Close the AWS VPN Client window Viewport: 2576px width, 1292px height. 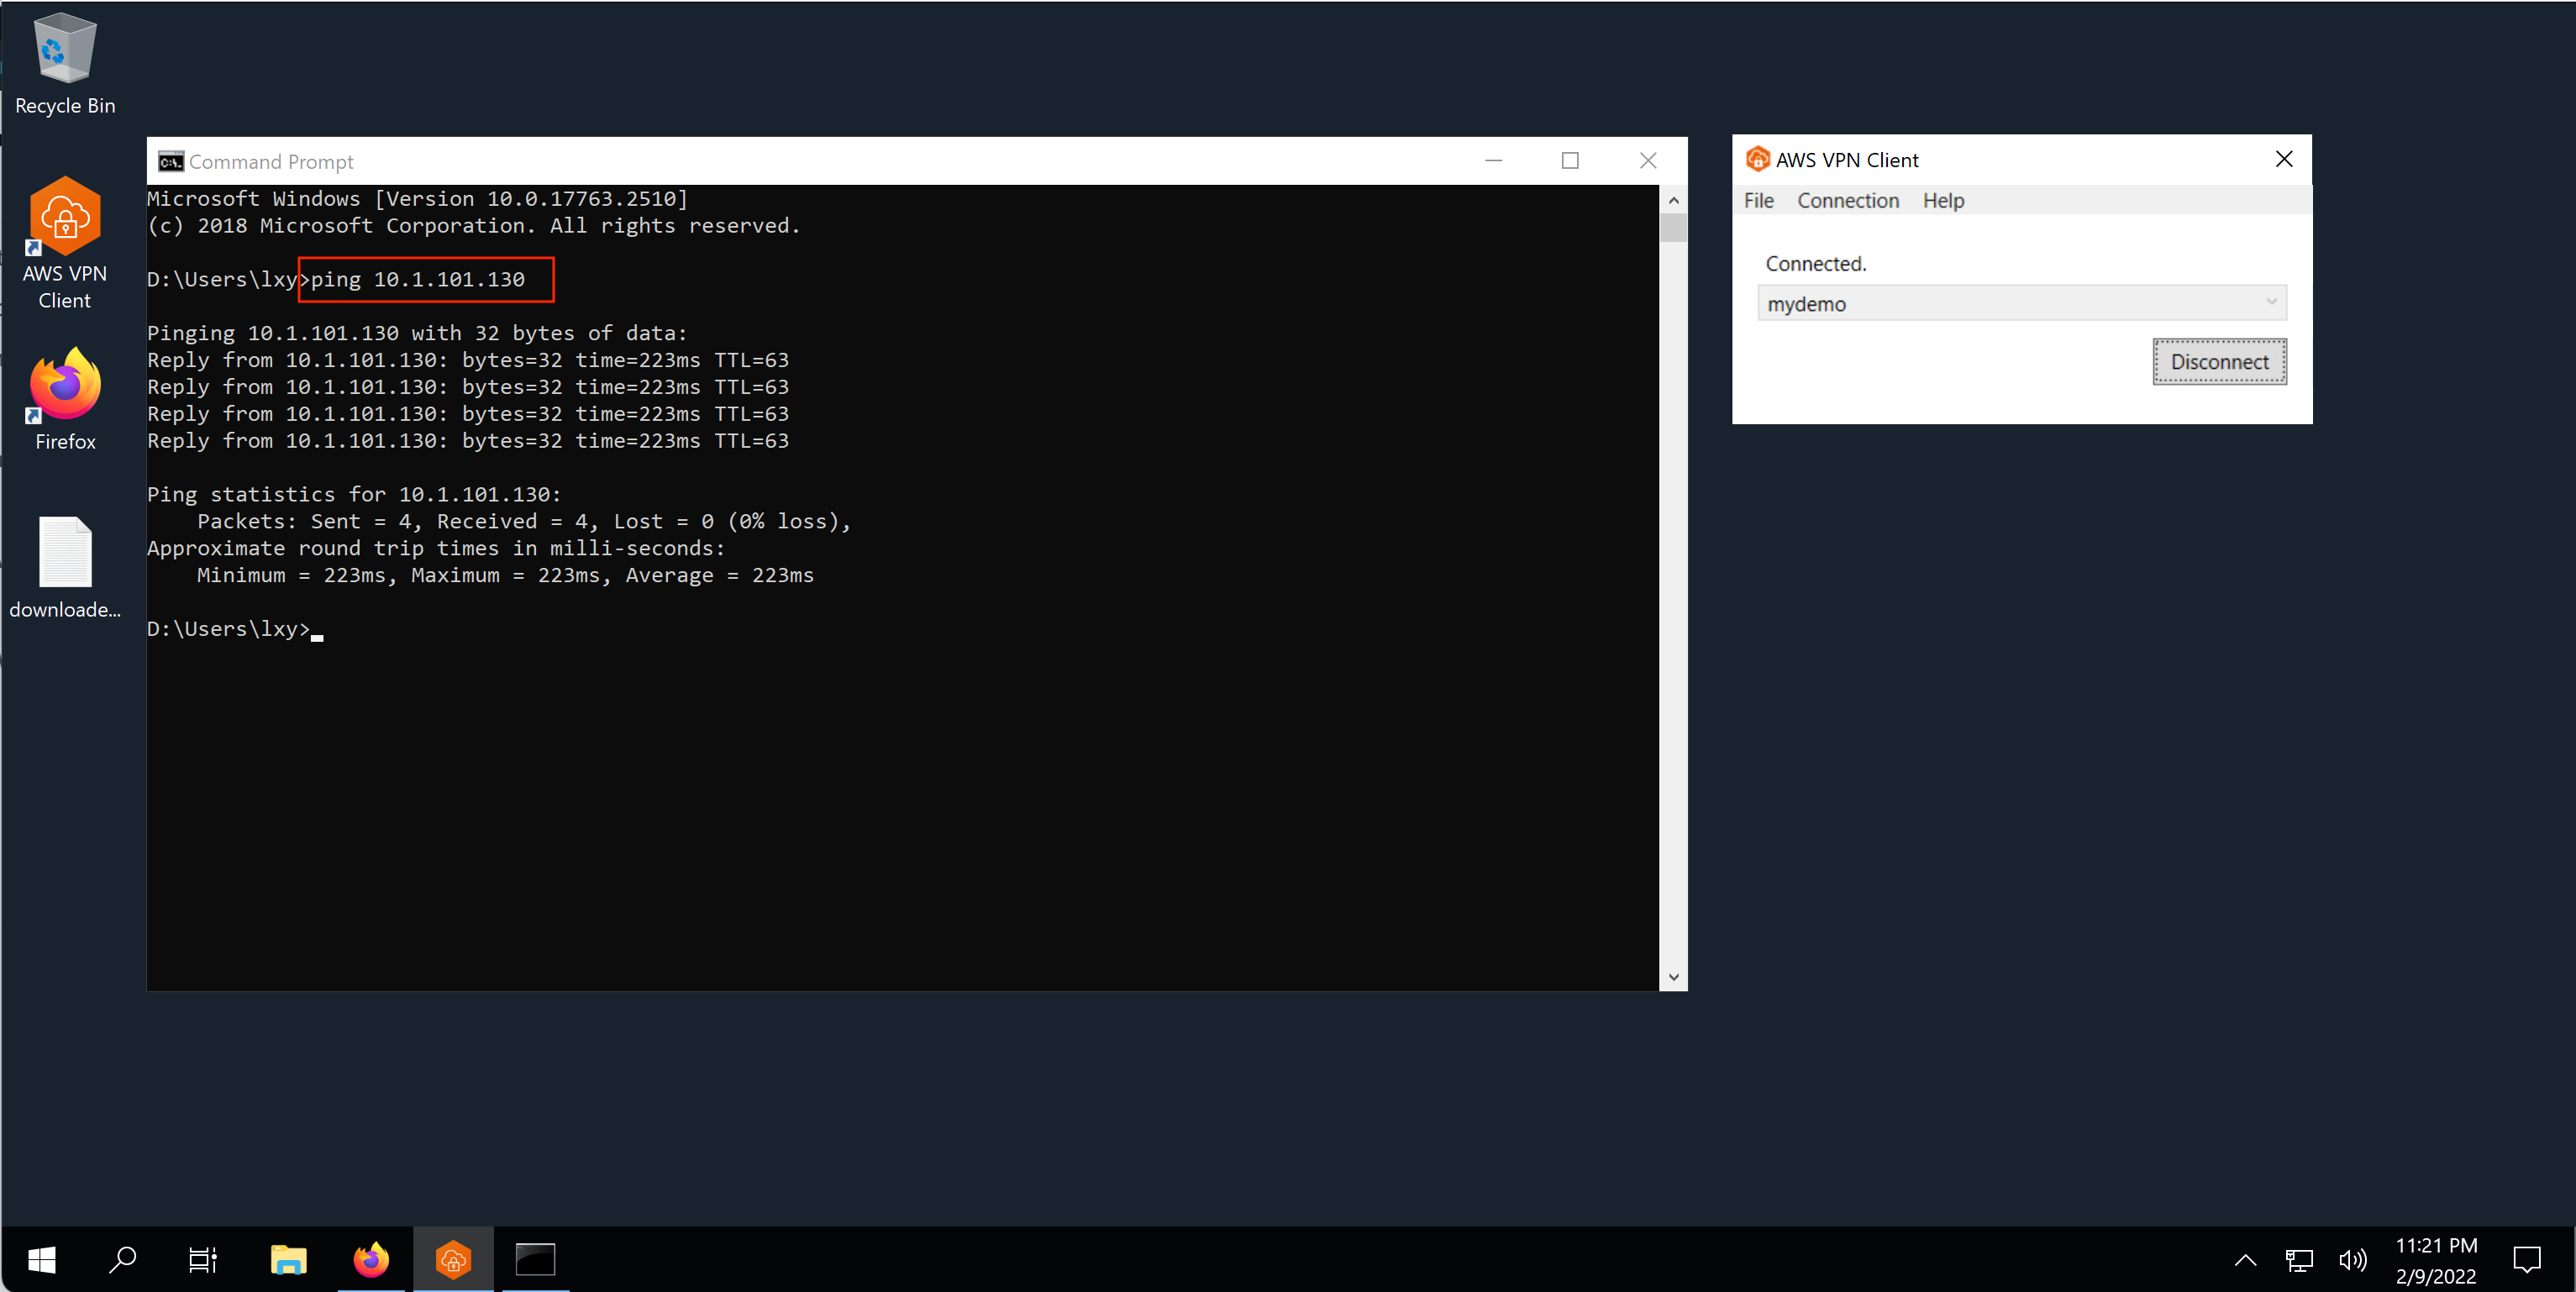(2284, 159)
